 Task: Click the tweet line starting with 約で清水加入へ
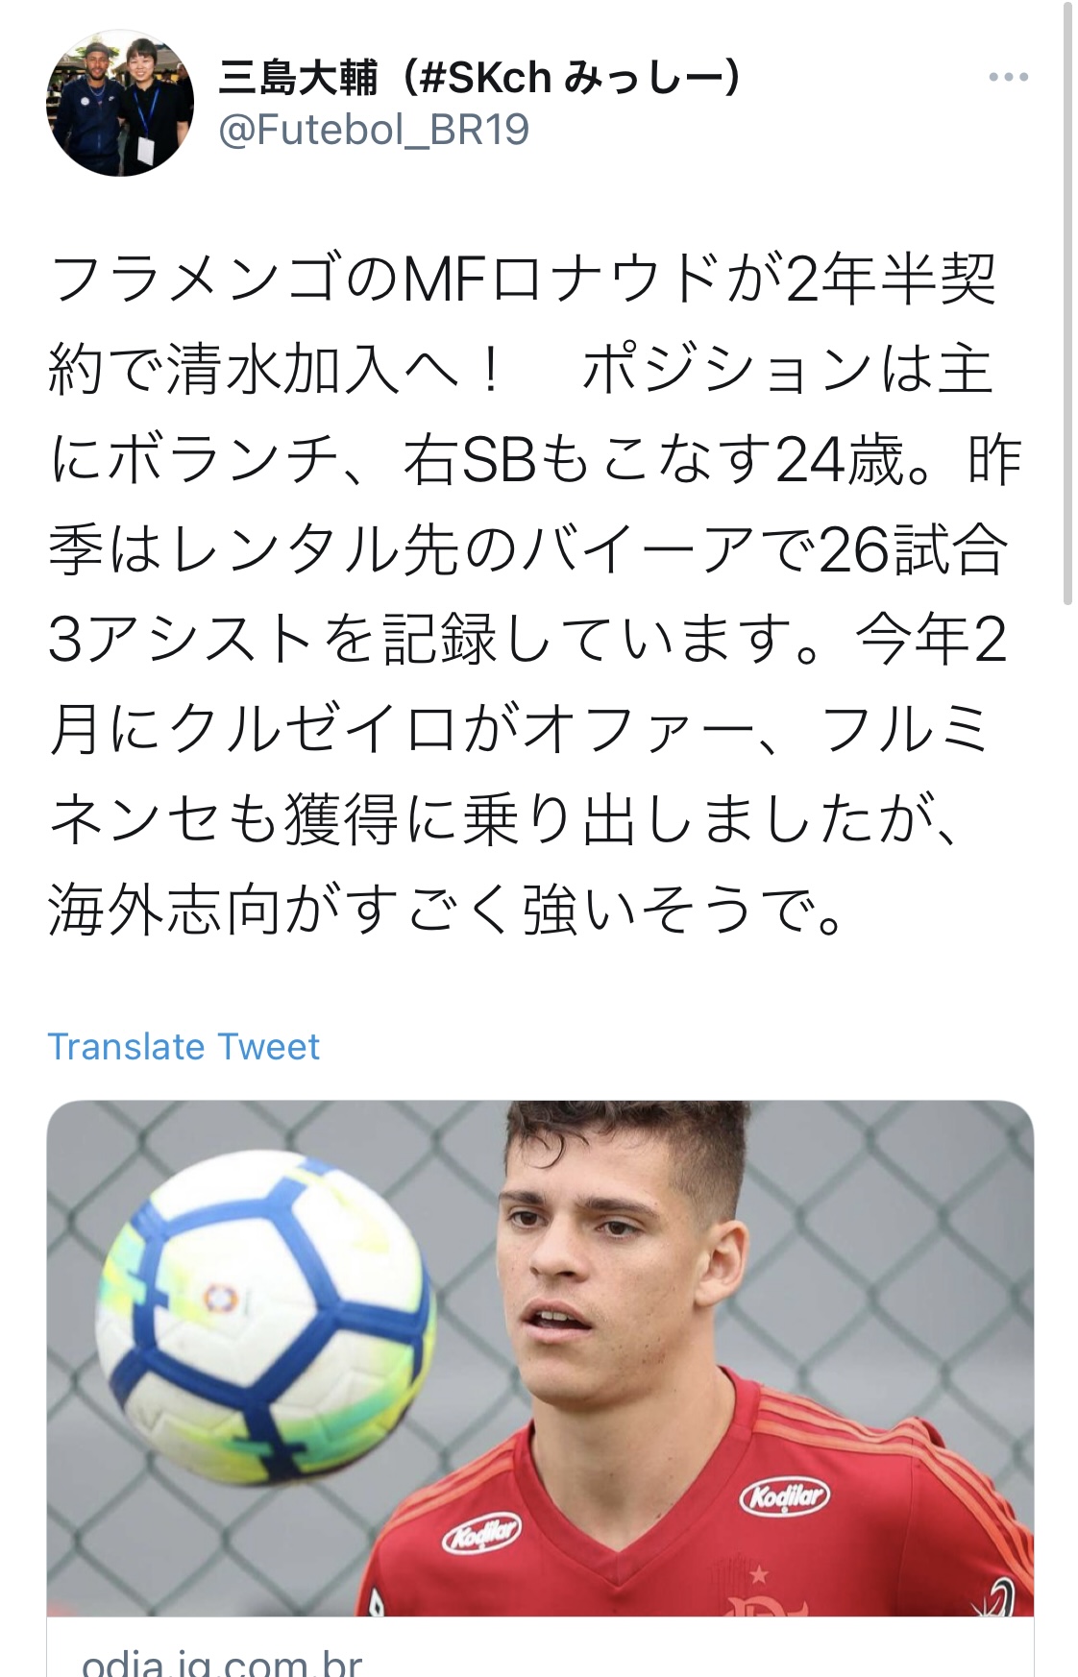point(519,370)
